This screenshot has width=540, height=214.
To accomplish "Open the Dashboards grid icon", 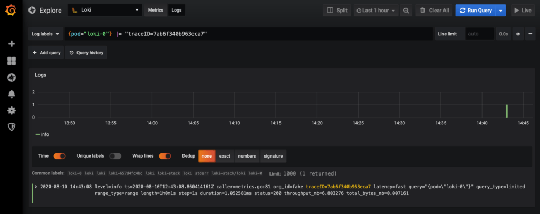I will coord(11,61).
